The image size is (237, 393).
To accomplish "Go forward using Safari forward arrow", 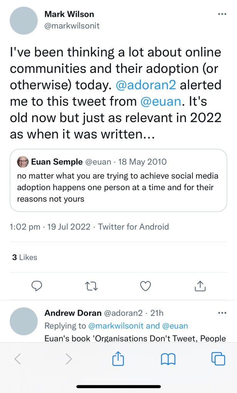I will (68, 359).
